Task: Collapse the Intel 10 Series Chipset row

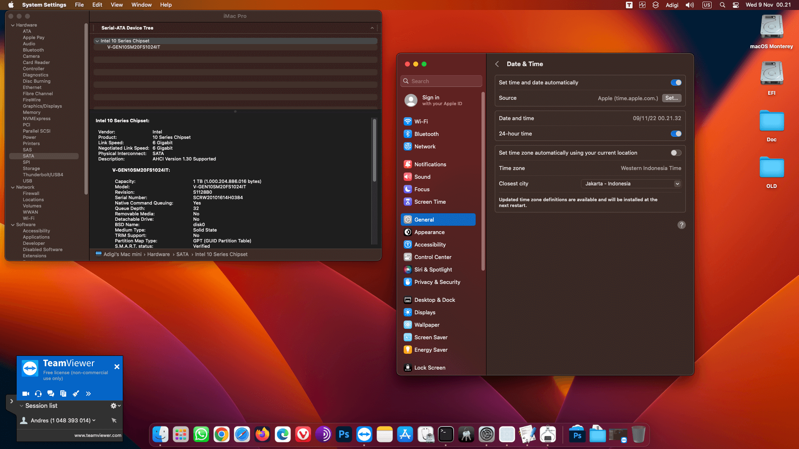Action: (97, 41)
